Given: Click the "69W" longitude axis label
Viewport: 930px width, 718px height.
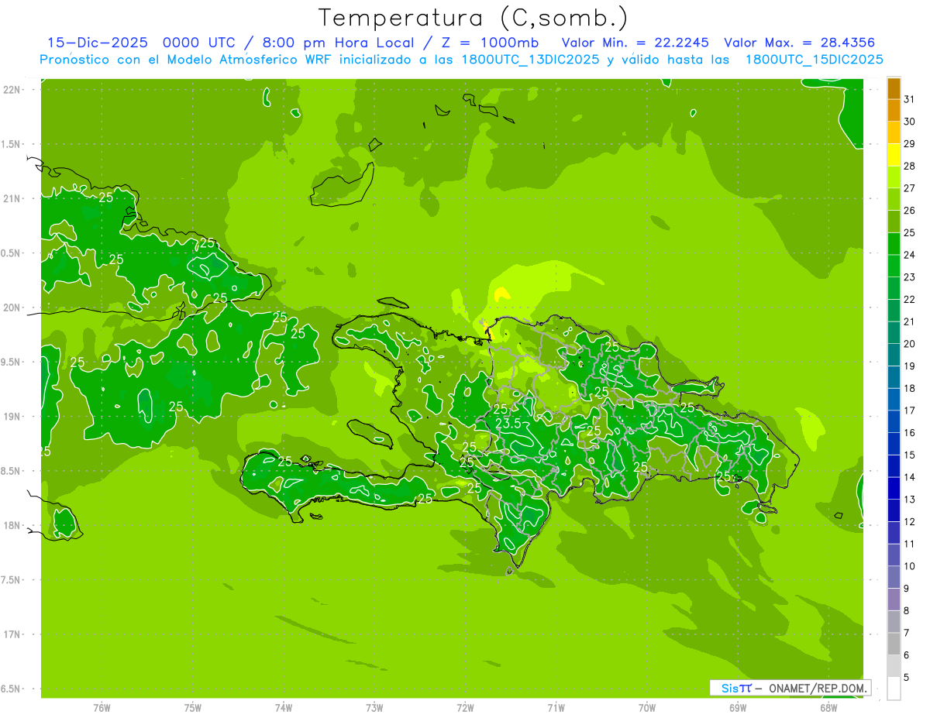Looking at the screenshot, I should 738,708.
